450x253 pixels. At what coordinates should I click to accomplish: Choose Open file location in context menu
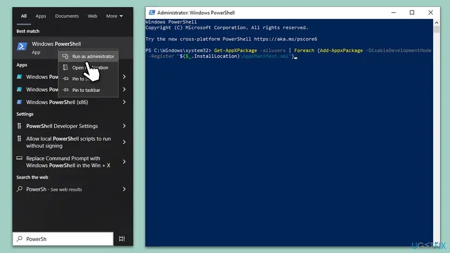(x=88, y=68)
